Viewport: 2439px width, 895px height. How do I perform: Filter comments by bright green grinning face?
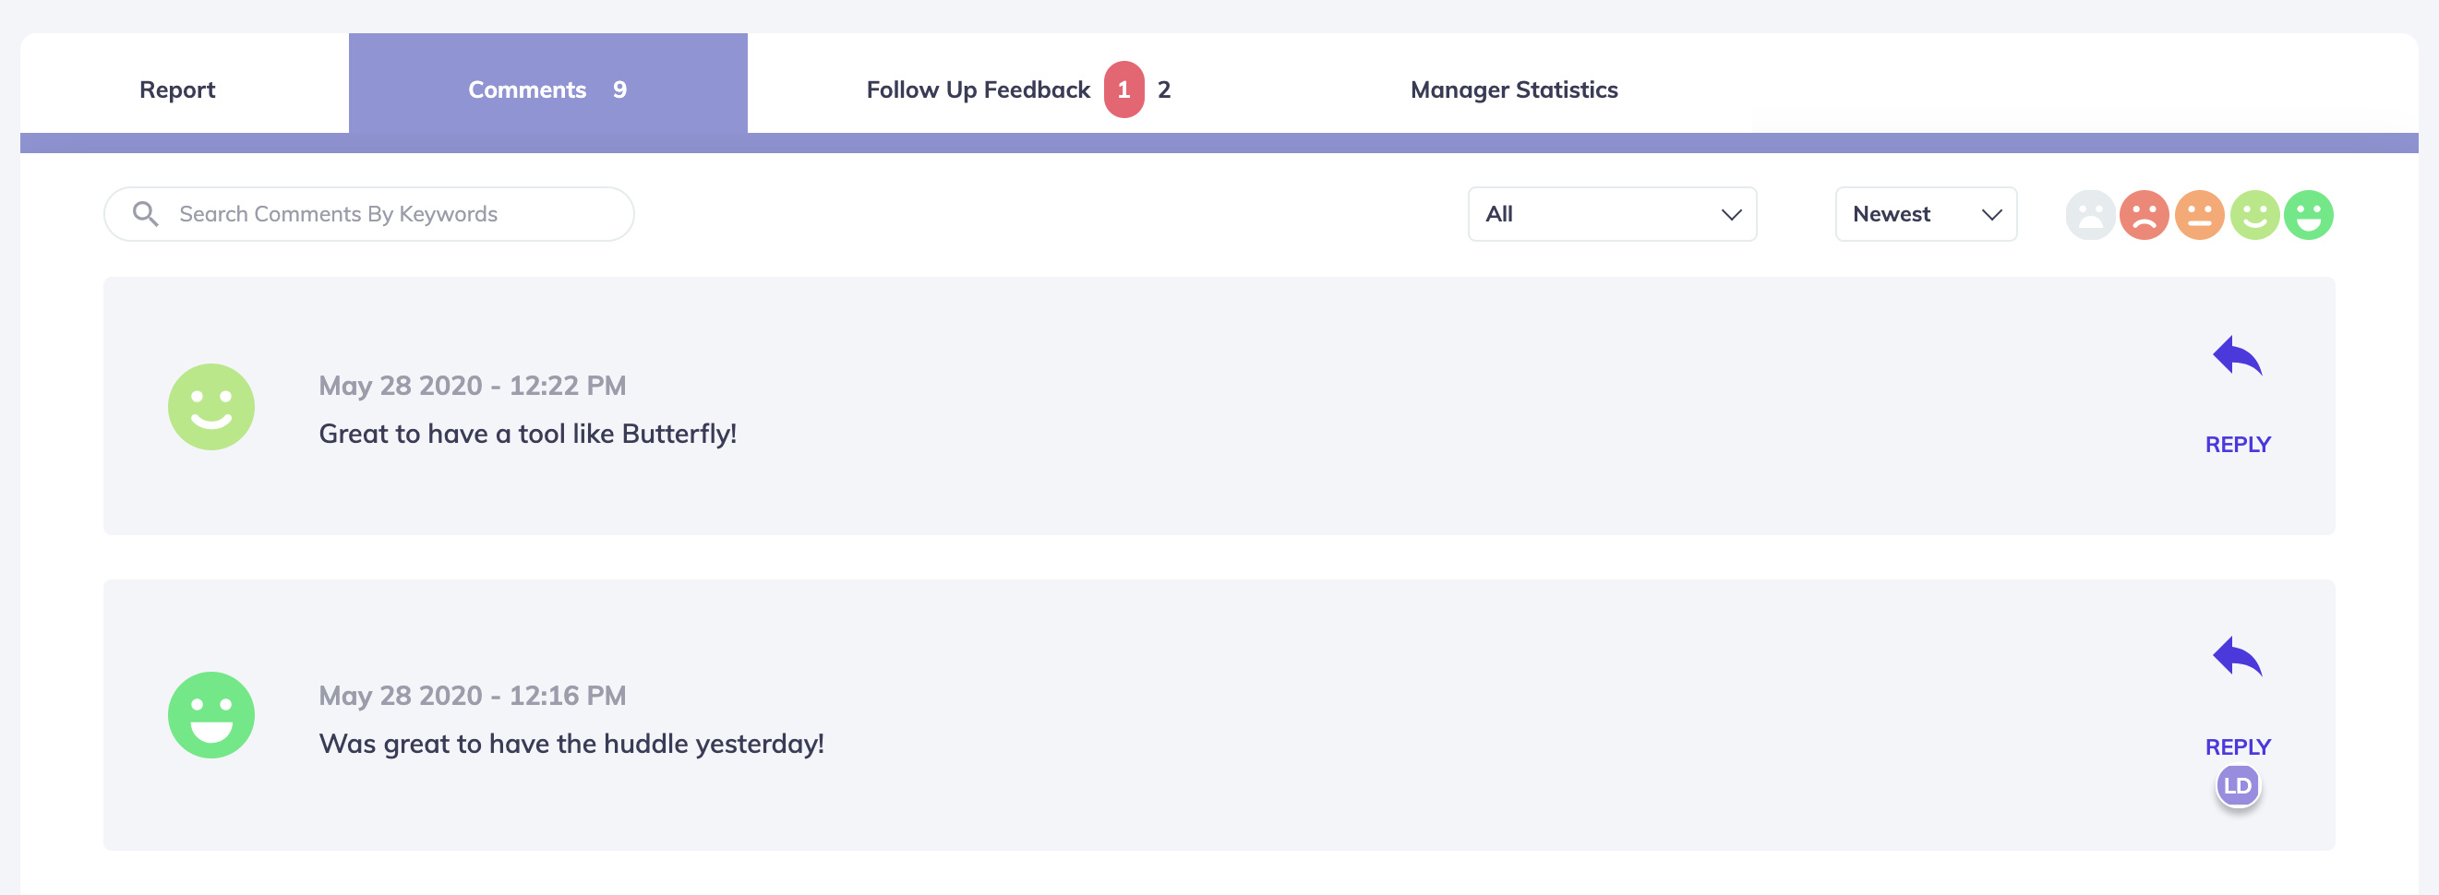click(x=2308, y=215)
